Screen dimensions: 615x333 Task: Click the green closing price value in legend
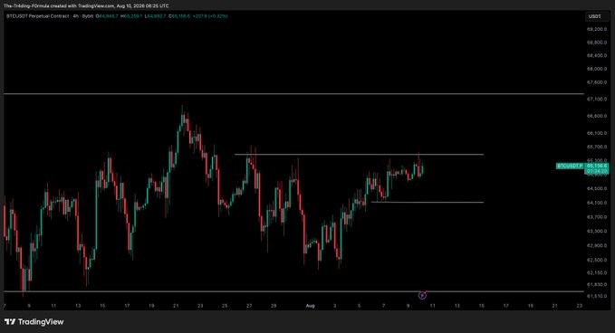(181, 16)
